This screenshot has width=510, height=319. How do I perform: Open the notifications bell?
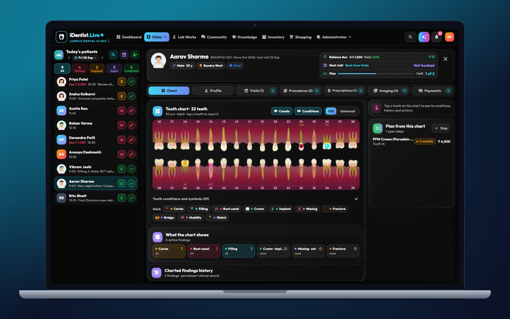[x=437, y=37]
